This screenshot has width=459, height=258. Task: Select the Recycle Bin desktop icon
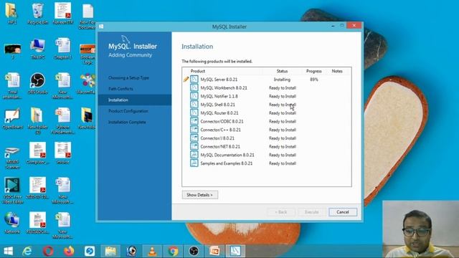37,14
